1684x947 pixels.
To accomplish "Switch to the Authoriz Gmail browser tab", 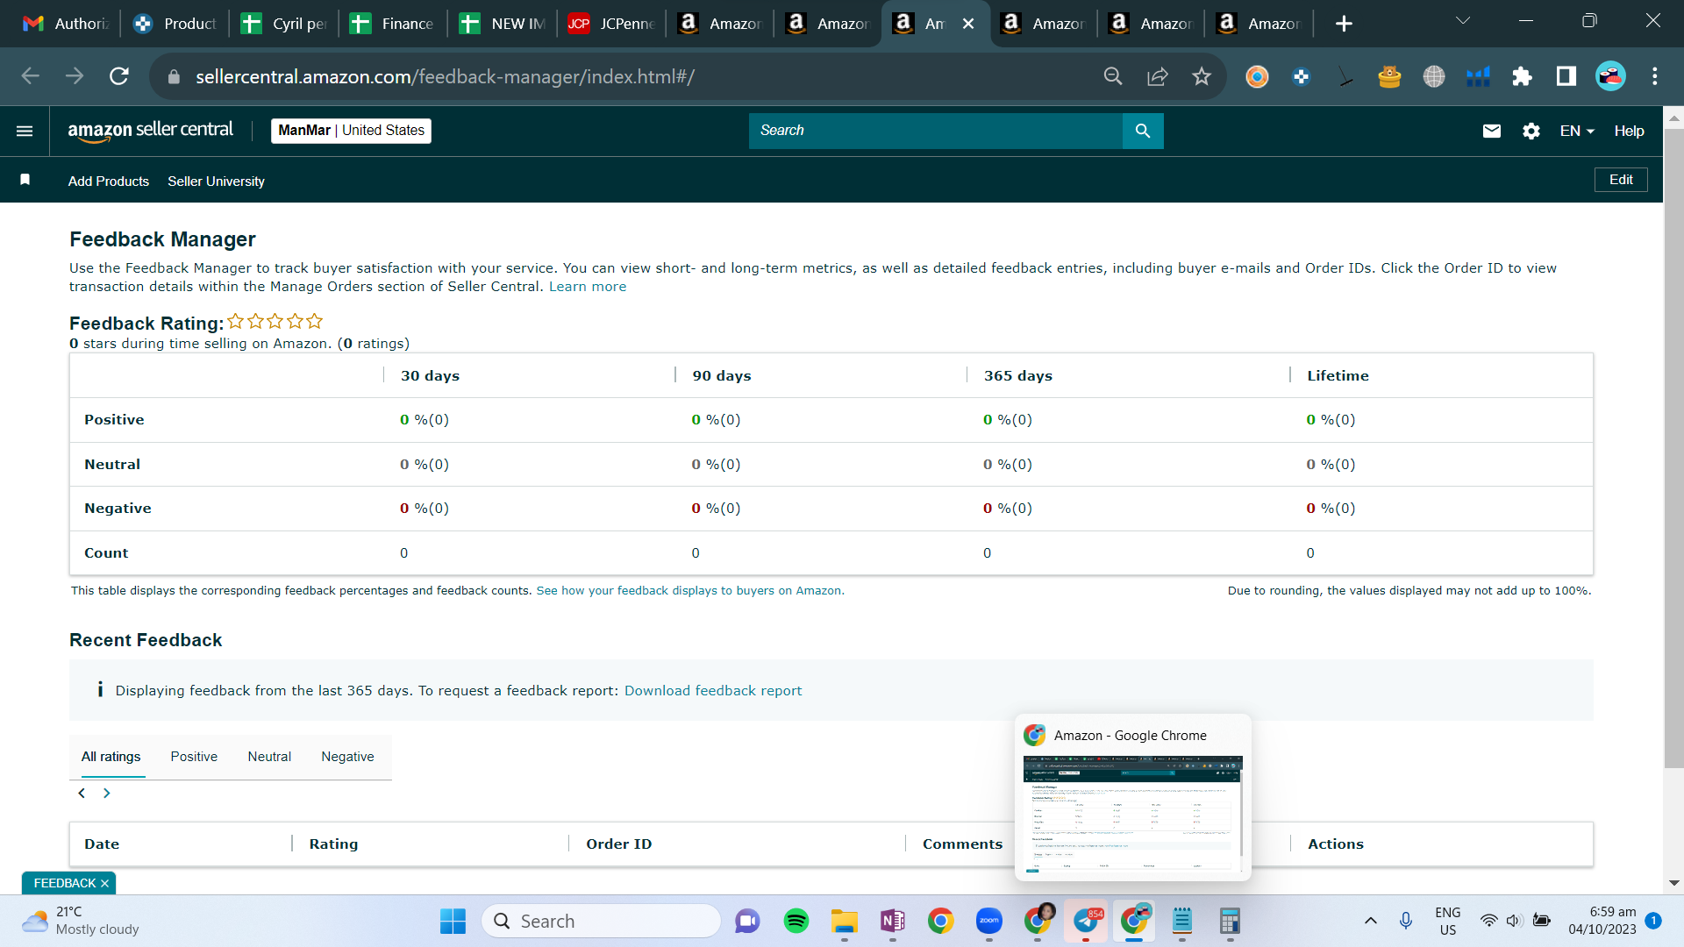I will [66, 24].
